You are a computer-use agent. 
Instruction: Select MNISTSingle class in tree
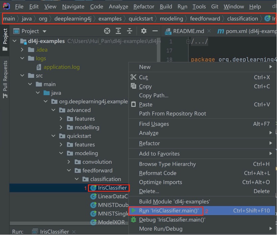coord(109,214)
